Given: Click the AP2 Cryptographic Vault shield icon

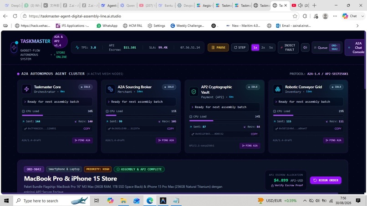Looking at the screenshot, I should pyautogui.click(x=194, y=92).
